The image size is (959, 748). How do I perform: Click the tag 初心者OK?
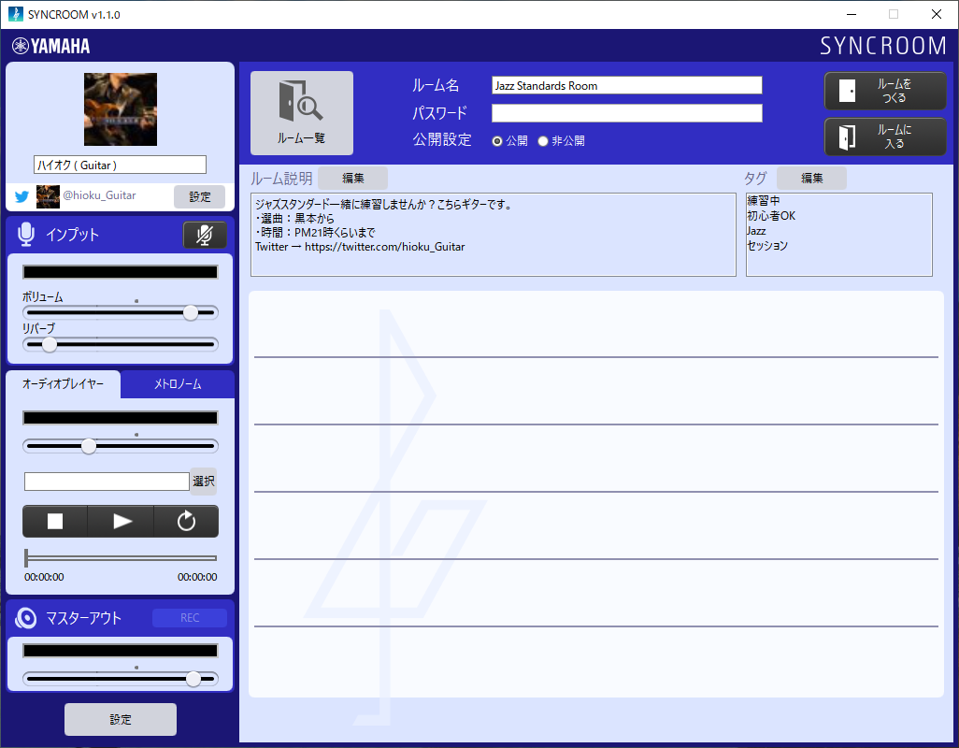[771, 216]
